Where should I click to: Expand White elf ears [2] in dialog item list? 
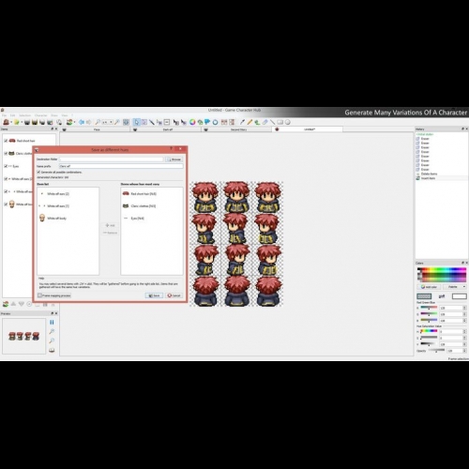coord(42,194)
